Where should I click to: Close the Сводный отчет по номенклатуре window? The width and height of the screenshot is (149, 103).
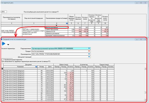click(x=145, y=39)
